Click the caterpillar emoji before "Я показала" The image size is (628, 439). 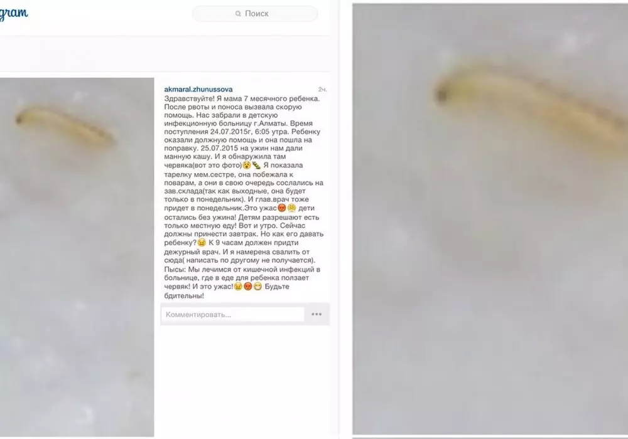(256, 165)
